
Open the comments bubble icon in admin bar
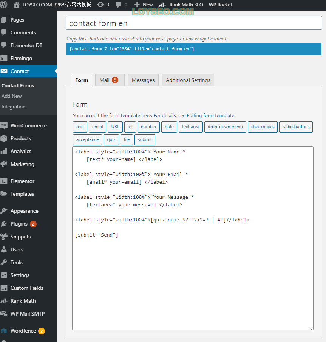pos(118,5)
